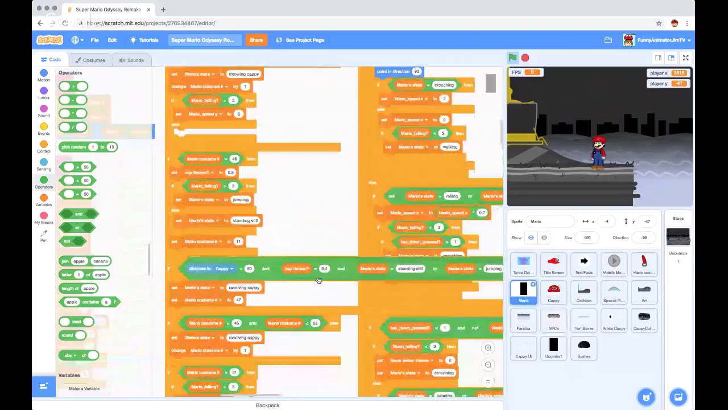Open the choose a backdrop button
This screenshot has width=728, height=410.
(678, 397)
